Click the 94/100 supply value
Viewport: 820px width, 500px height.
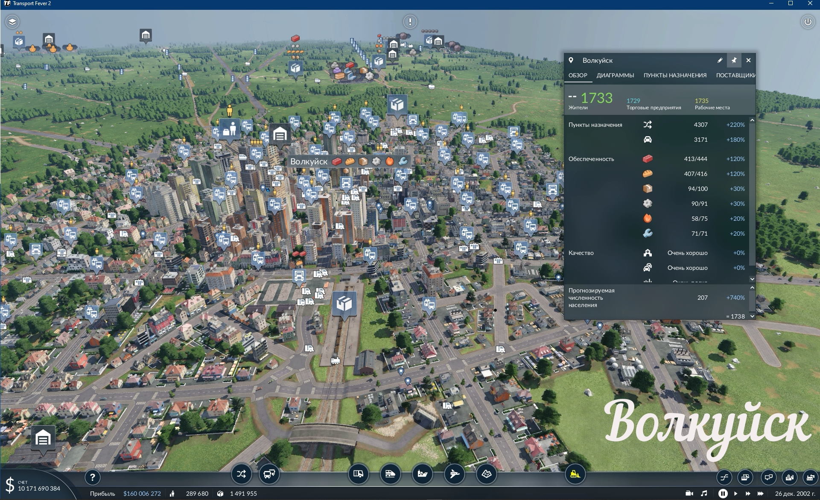tap(698, 189)
